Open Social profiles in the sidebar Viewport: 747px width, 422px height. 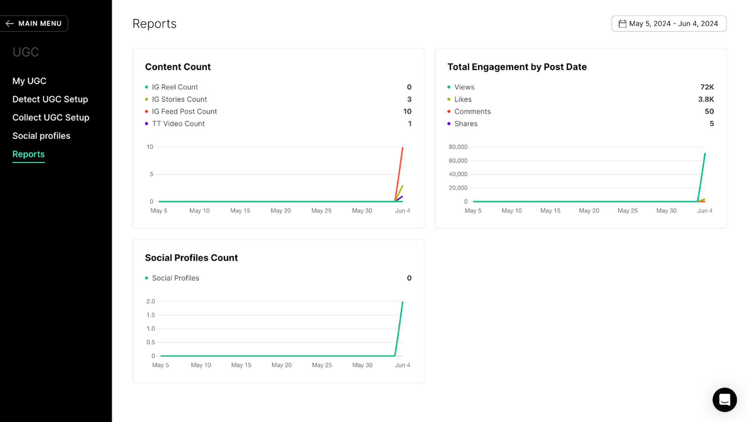41,136
